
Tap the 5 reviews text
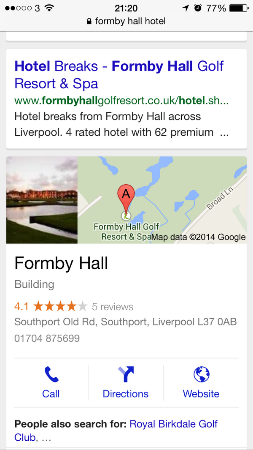coord(113,307)
